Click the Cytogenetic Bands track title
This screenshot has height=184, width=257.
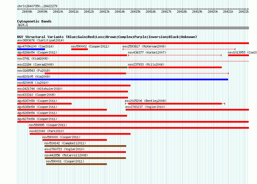[x=34, y=21]
